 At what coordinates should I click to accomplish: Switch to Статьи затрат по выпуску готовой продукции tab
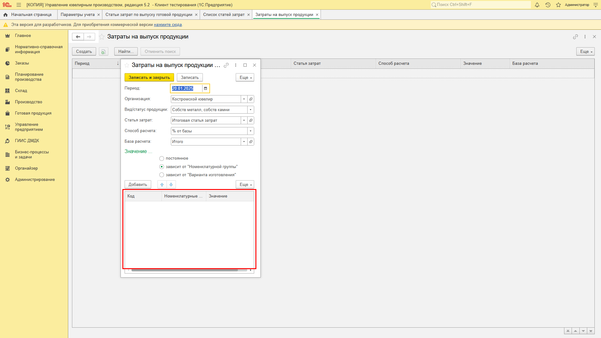pos(149,15)
